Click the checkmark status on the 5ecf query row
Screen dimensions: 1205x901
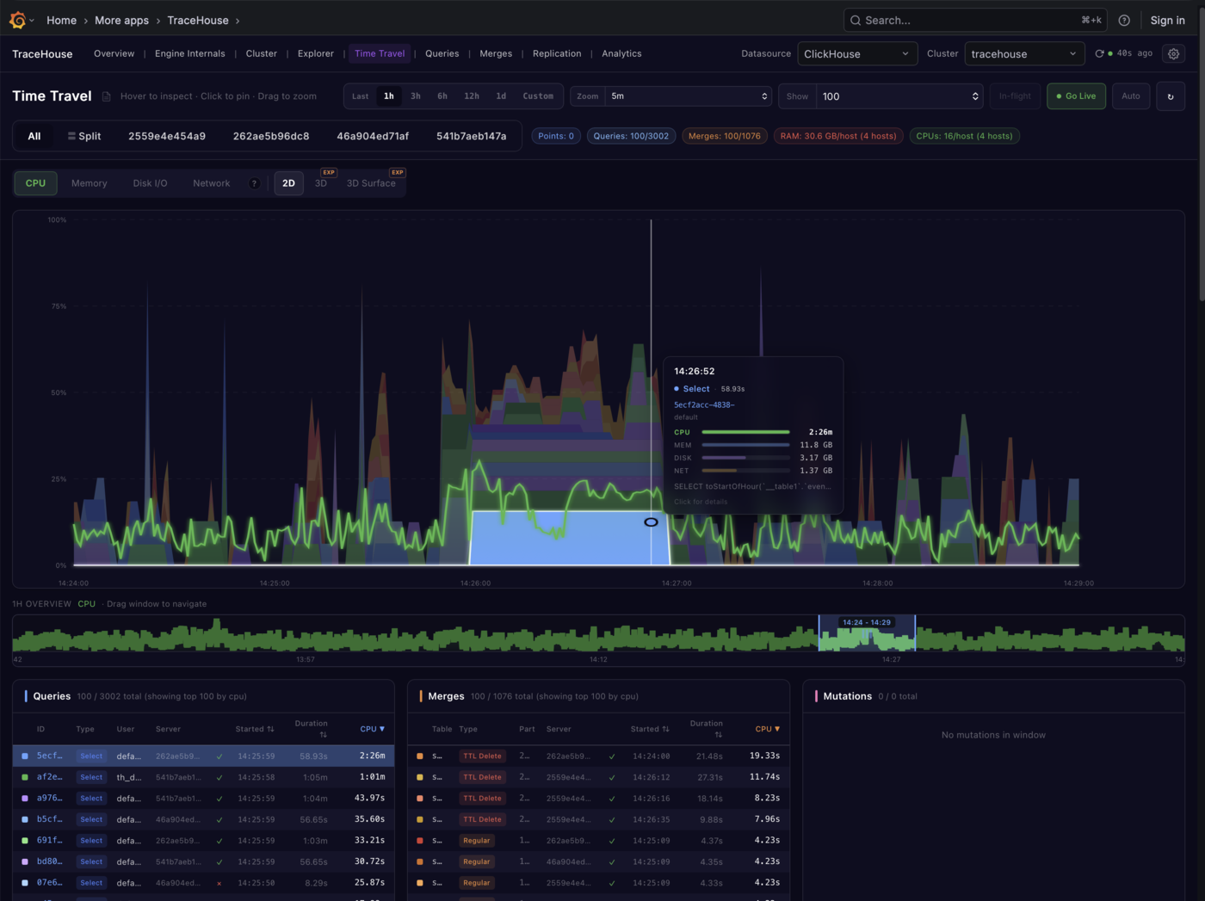[x=219, y=756]
